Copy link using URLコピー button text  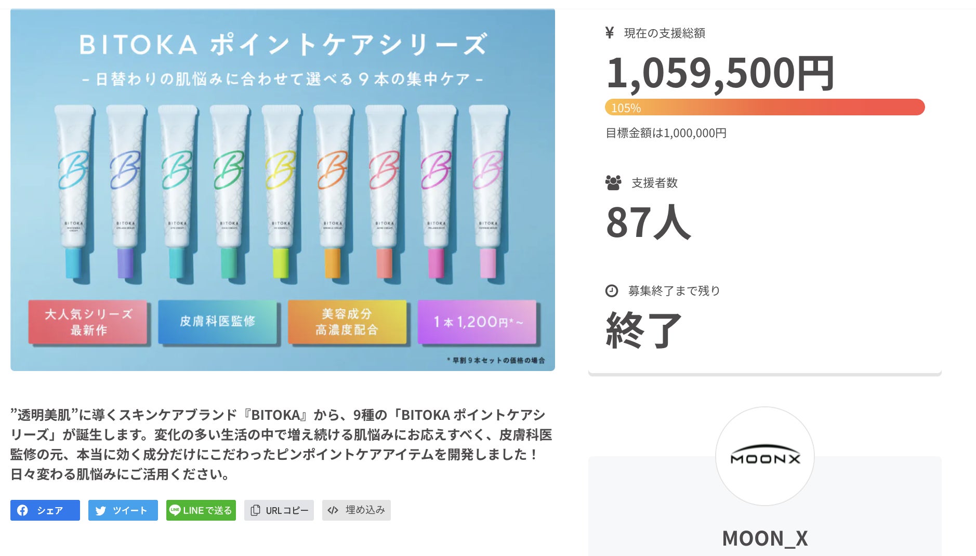(x=287, y=510)
